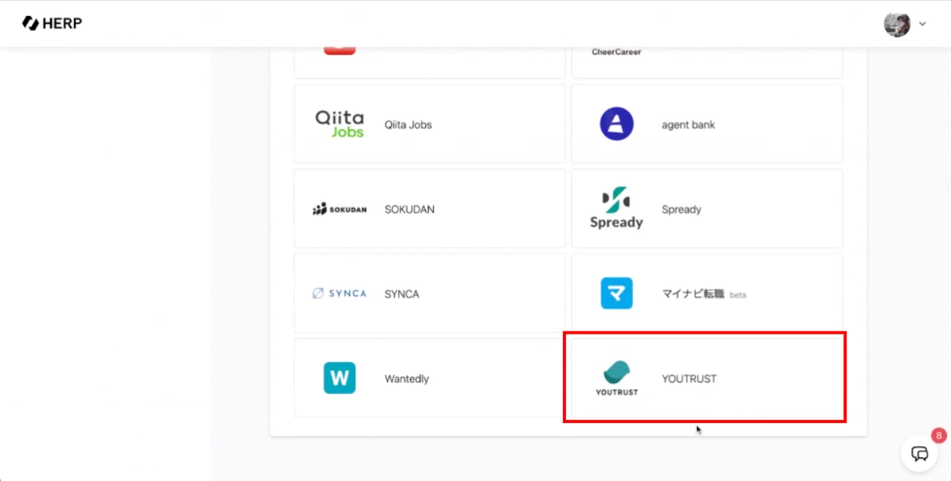This screenshot has width=951, height=481.
Task: Open the chat support widget
Action: (919, 454)
